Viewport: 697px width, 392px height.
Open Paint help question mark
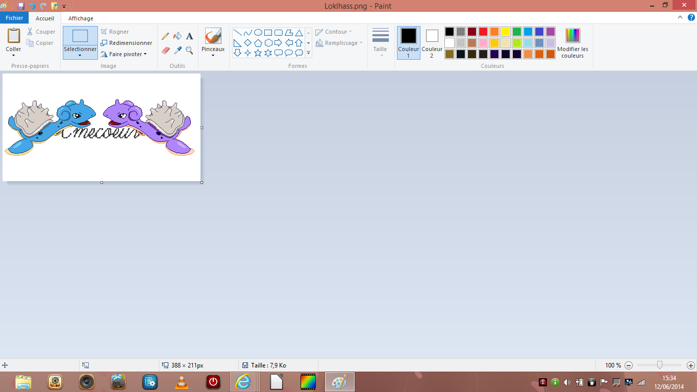(x=691, y=18)
